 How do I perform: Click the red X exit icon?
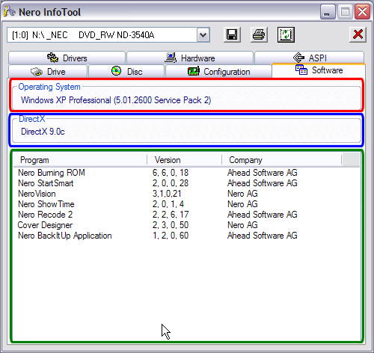[358, 34]
